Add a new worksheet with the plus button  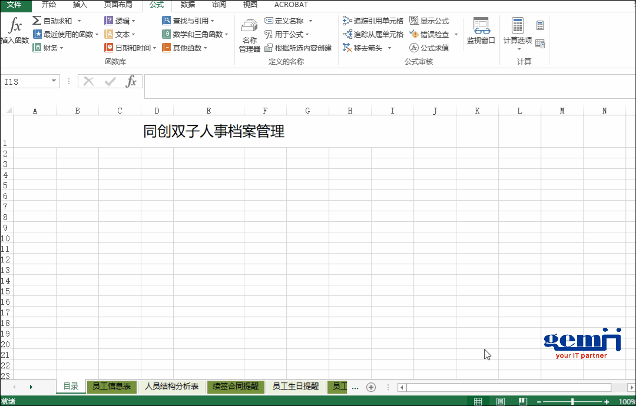pyautogui.click(x=371, y=387)
